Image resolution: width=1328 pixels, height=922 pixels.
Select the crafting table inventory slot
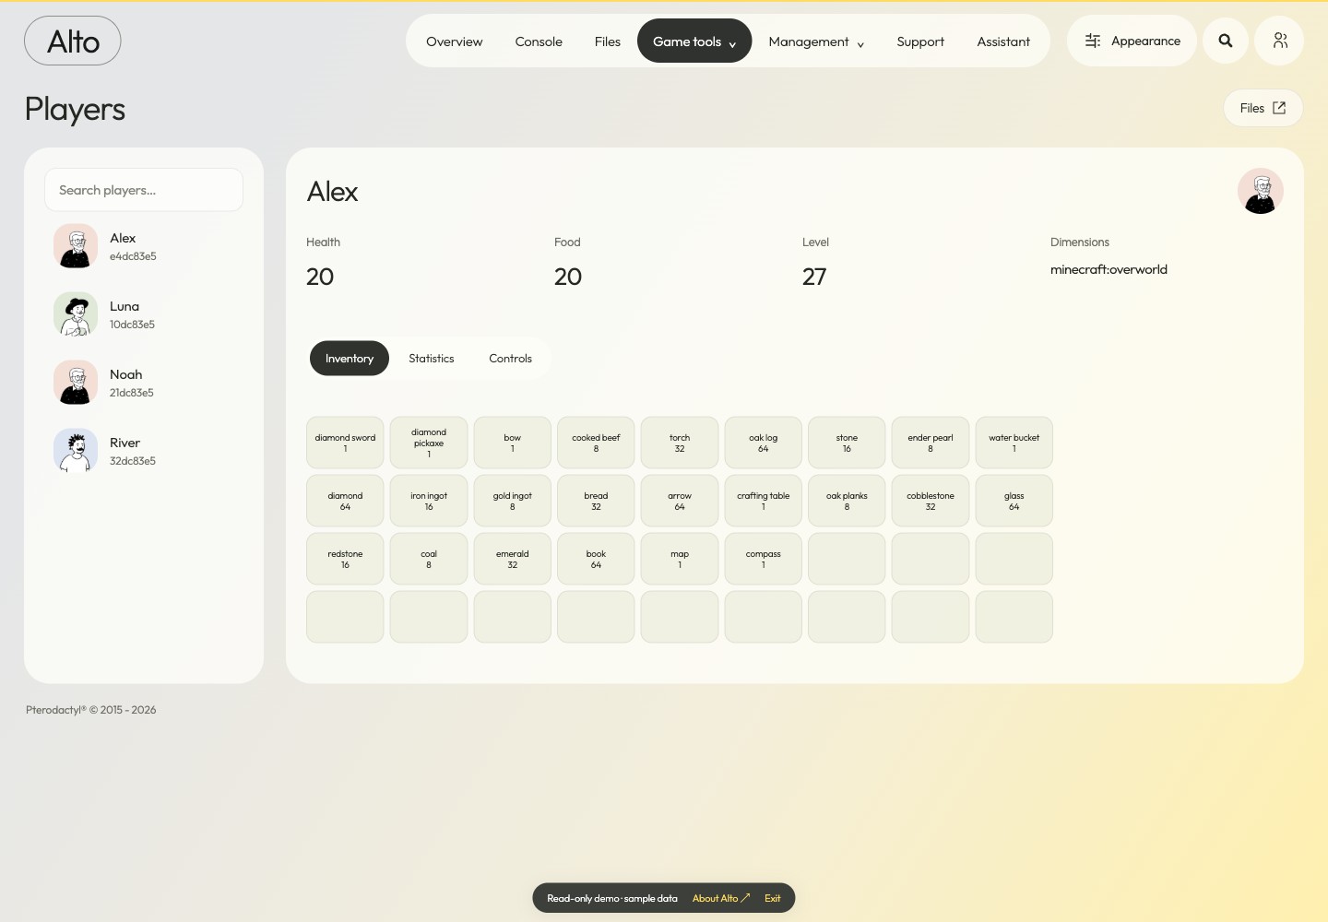coord(764,501)
